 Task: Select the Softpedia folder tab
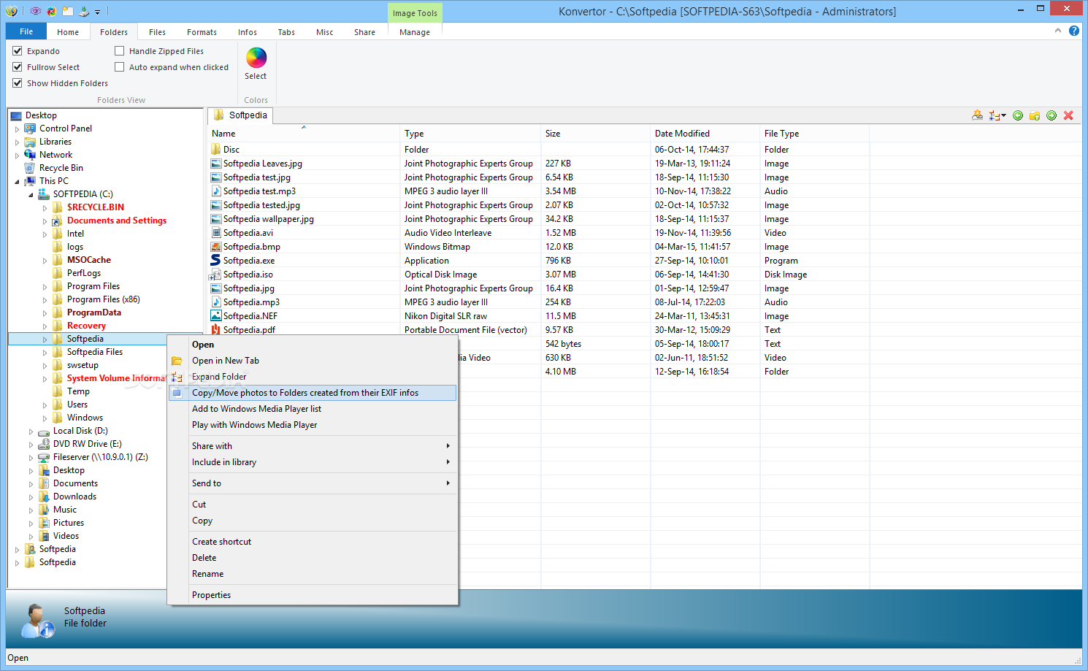tap(241, 115)
